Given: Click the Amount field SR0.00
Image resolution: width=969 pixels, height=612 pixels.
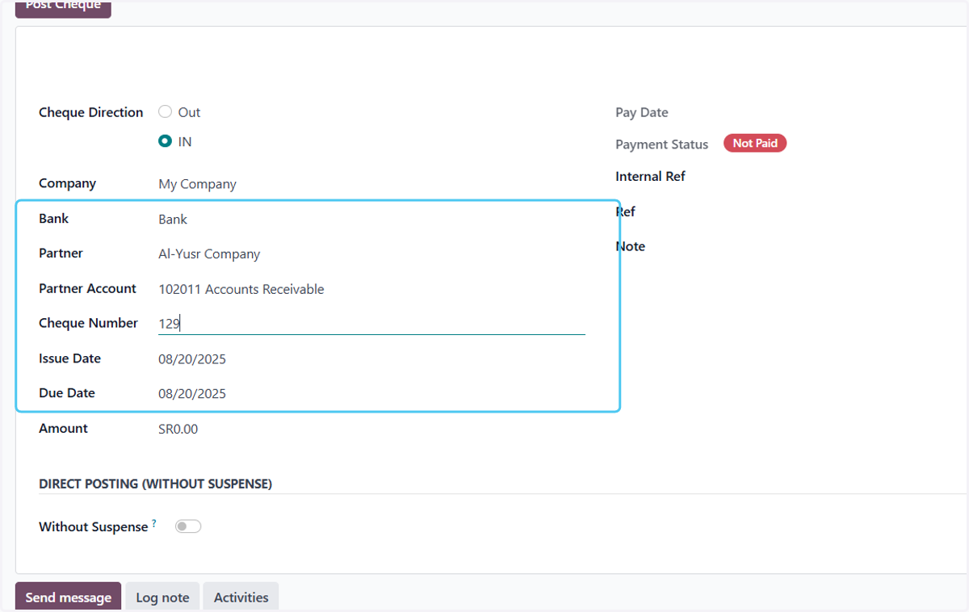Looking at the screenshot, I should click(x=178, y=430).
